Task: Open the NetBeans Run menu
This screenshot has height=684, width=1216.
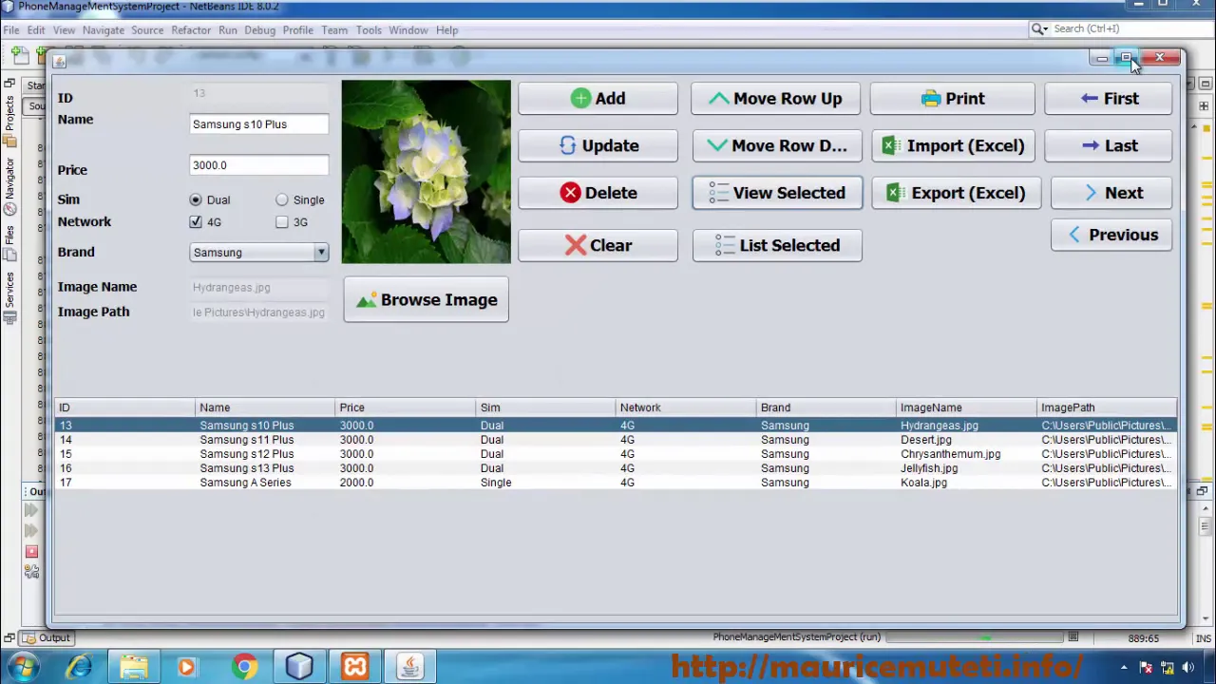Action: (227, 30)
